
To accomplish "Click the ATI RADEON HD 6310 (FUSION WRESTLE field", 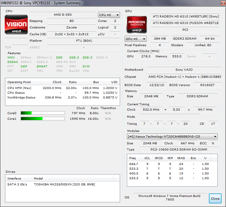I will click(x=185, y=23).
